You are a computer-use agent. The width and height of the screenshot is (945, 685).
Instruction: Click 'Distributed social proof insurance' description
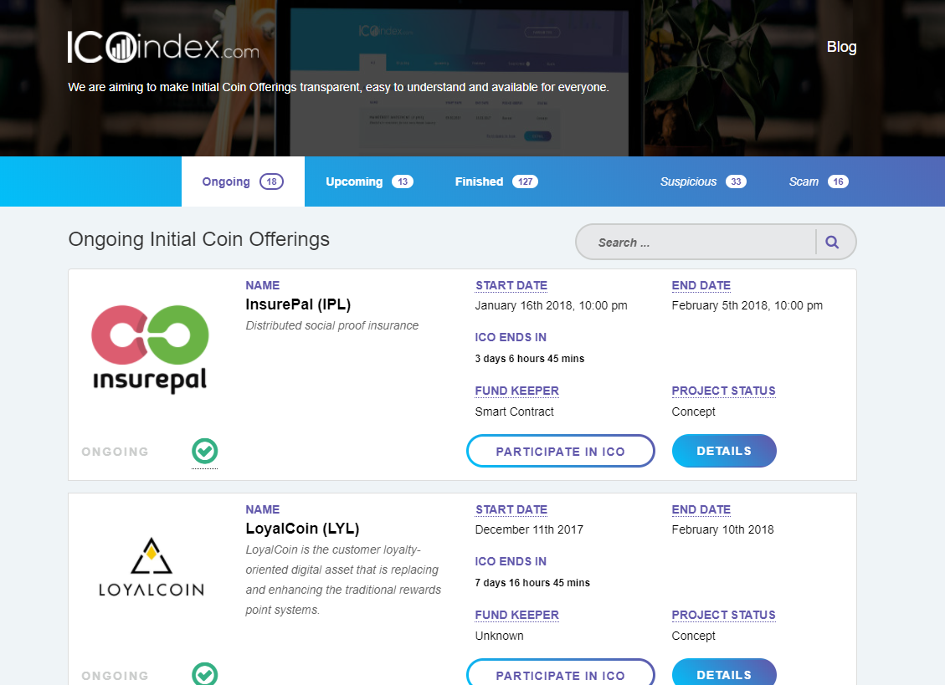(x=331, y=325)
